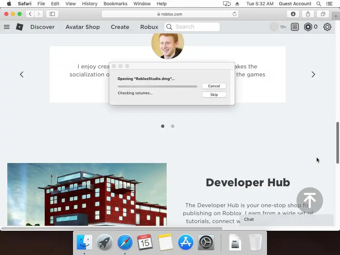Click the 13+ age label
Viewport: 340px width, 255px height.
point(283,27)
